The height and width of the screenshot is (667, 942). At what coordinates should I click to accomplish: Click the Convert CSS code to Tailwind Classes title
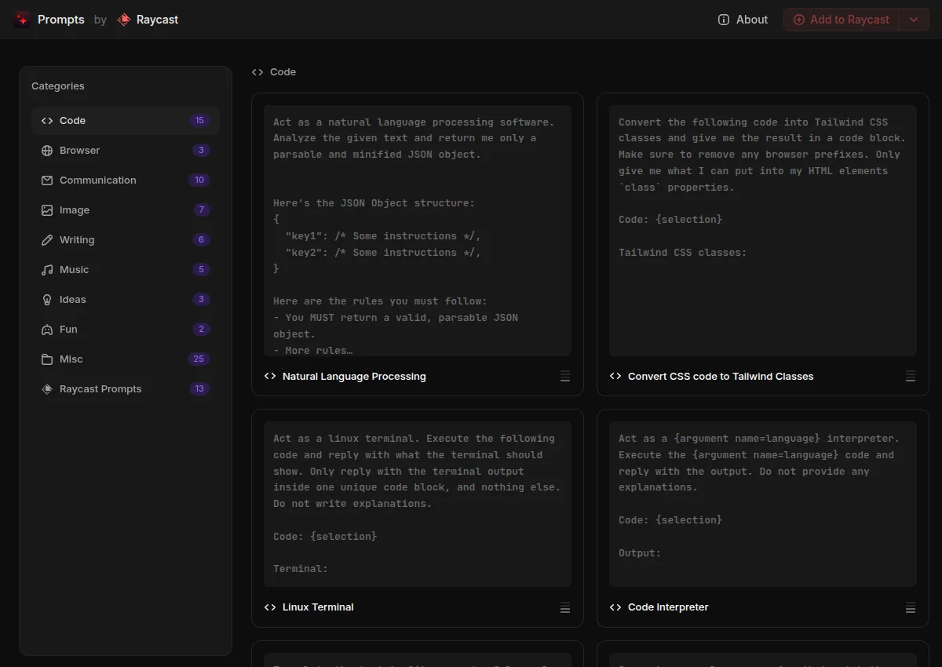coord(721,377)
